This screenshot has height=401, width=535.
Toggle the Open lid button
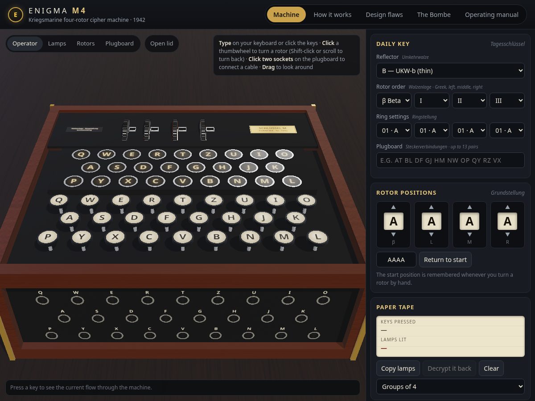(161, 44)
